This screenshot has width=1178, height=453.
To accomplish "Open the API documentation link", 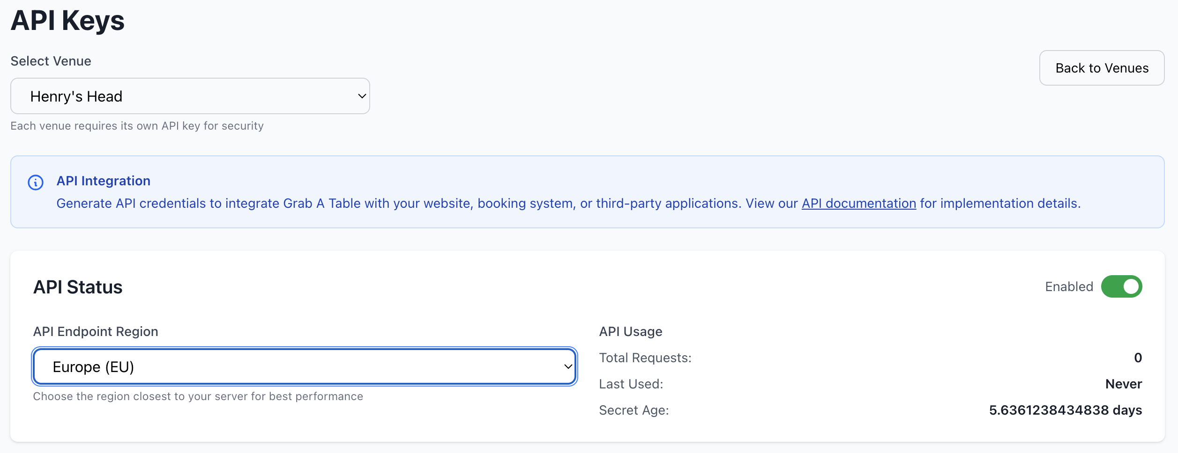I will pyautogui.click(x=858, y=204).
